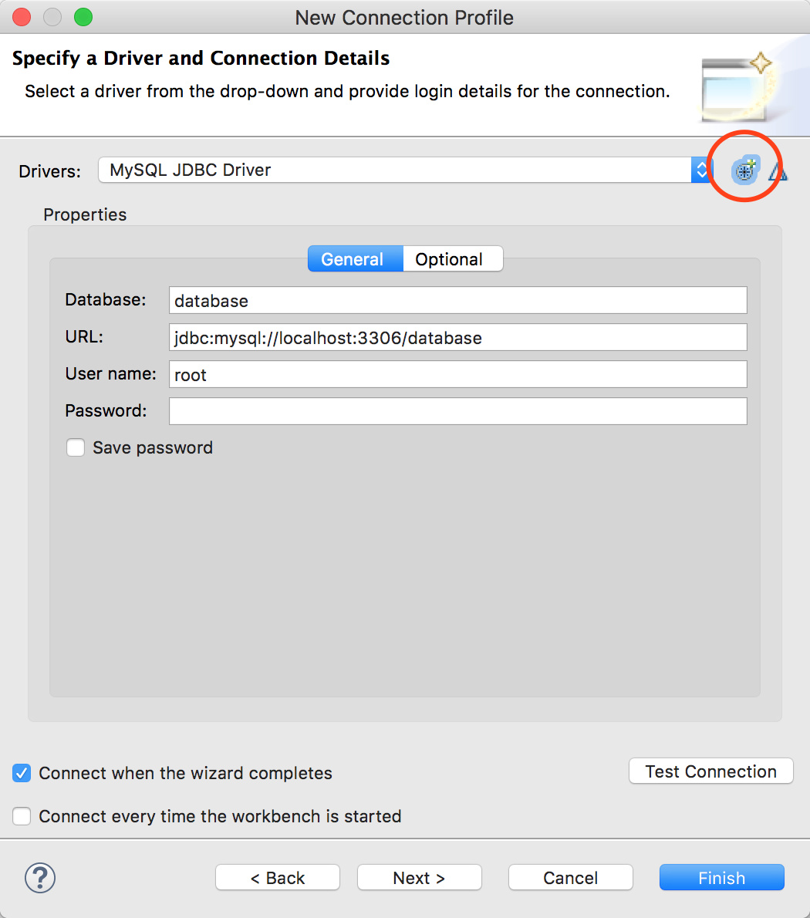
Task: Click the User name field containing root
Action: [457, 374]
